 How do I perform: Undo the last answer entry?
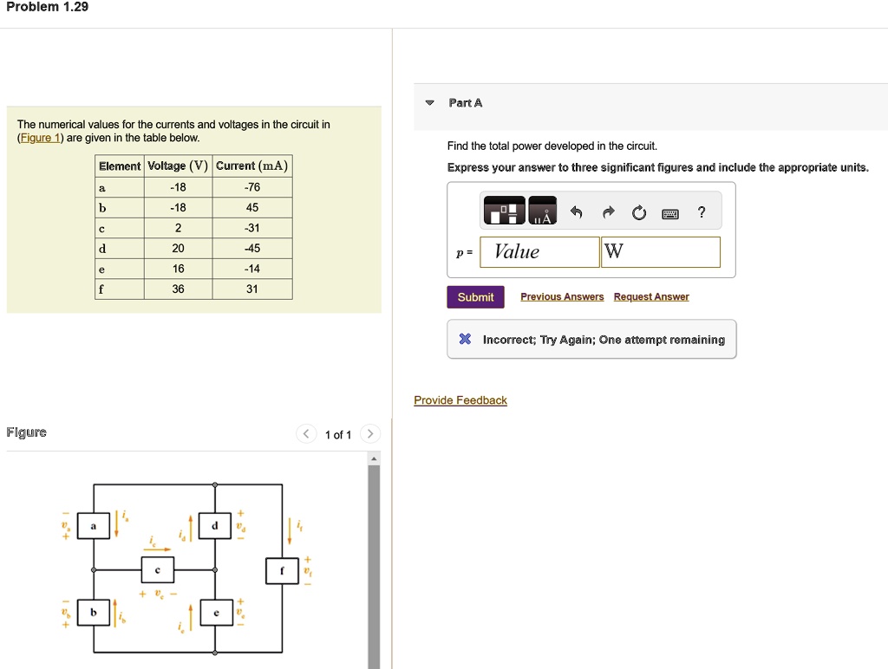pyautogui.click(x=578, y=211)
